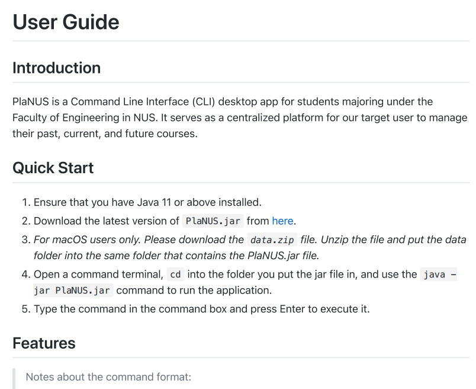
Task: Select the Introduction section heading
Action: coord(56,68)
